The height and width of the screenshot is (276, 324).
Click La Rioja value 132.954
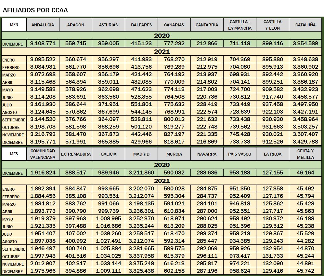273,248
